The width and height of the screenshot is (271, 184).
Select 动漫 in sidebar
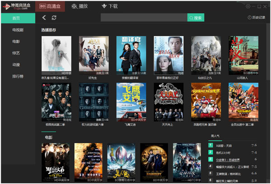click(16, 65)
